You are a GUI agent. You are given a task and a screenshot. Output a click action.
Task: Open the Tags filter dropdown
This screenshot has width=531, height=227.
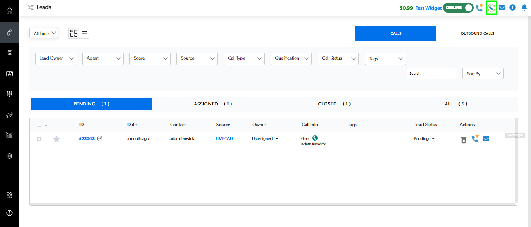385,59
